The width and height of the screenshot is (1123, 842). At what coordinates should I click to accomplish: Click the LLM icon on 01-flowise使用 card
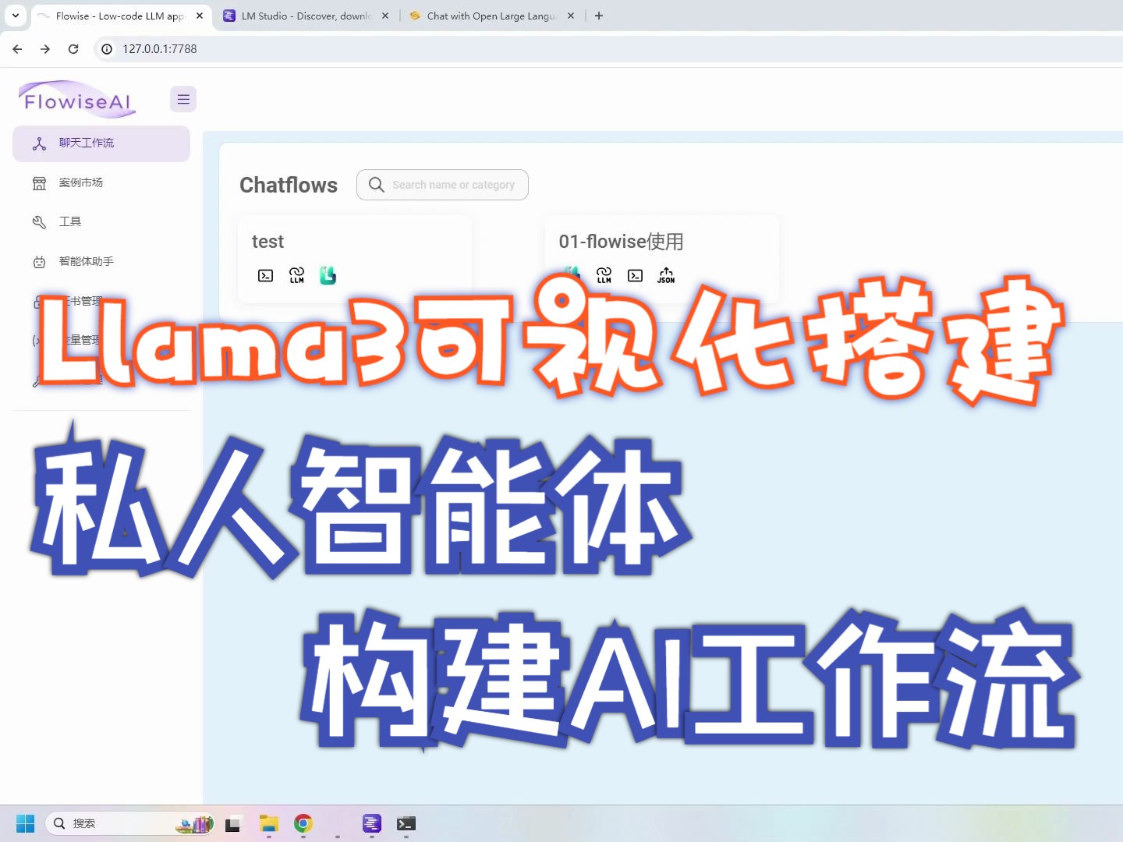[x=604, y=275]
